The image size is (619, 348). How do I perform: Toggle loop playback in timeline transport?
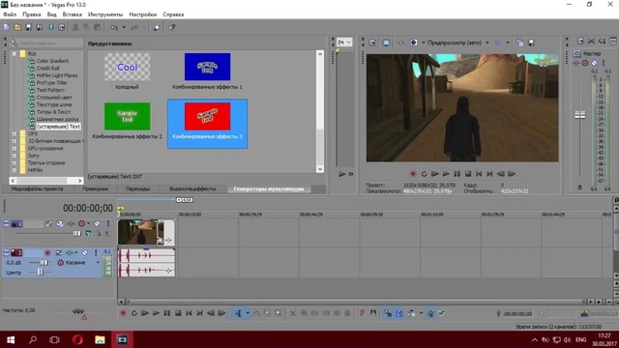tap(134, 313)
